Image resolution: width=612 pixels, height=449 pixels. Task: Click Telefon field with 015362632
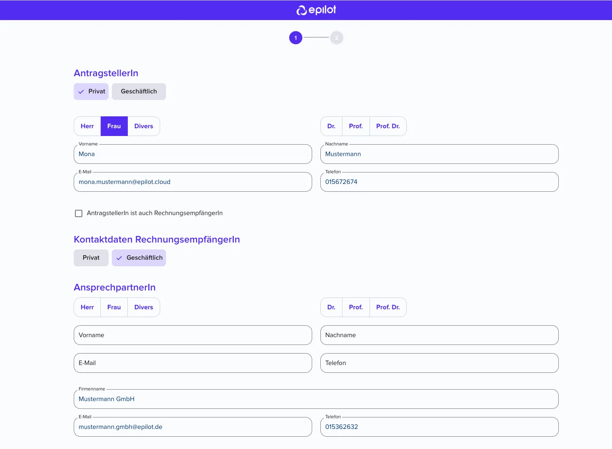[x=440, y=427]
